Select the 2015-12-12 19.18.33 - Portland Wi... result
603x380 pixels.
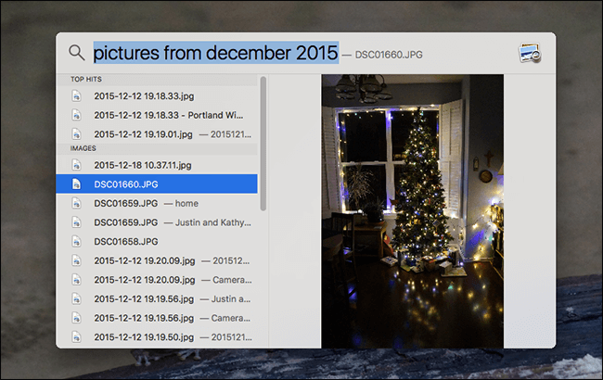coord(157,115)
